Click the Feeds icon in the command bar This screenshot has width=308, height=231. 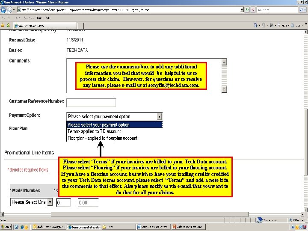[264, 25]
